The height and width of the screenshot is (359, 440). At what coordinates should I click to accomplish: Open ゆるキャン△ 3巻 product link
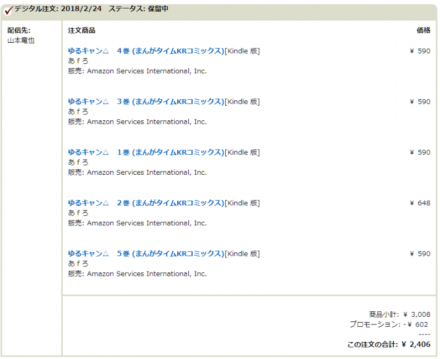(146, 101)
